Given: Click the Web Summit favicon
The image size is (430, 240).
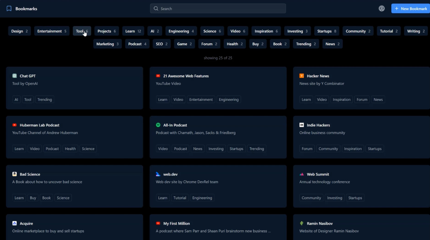Looking at the screenshot, I should [x=302, y=174].
